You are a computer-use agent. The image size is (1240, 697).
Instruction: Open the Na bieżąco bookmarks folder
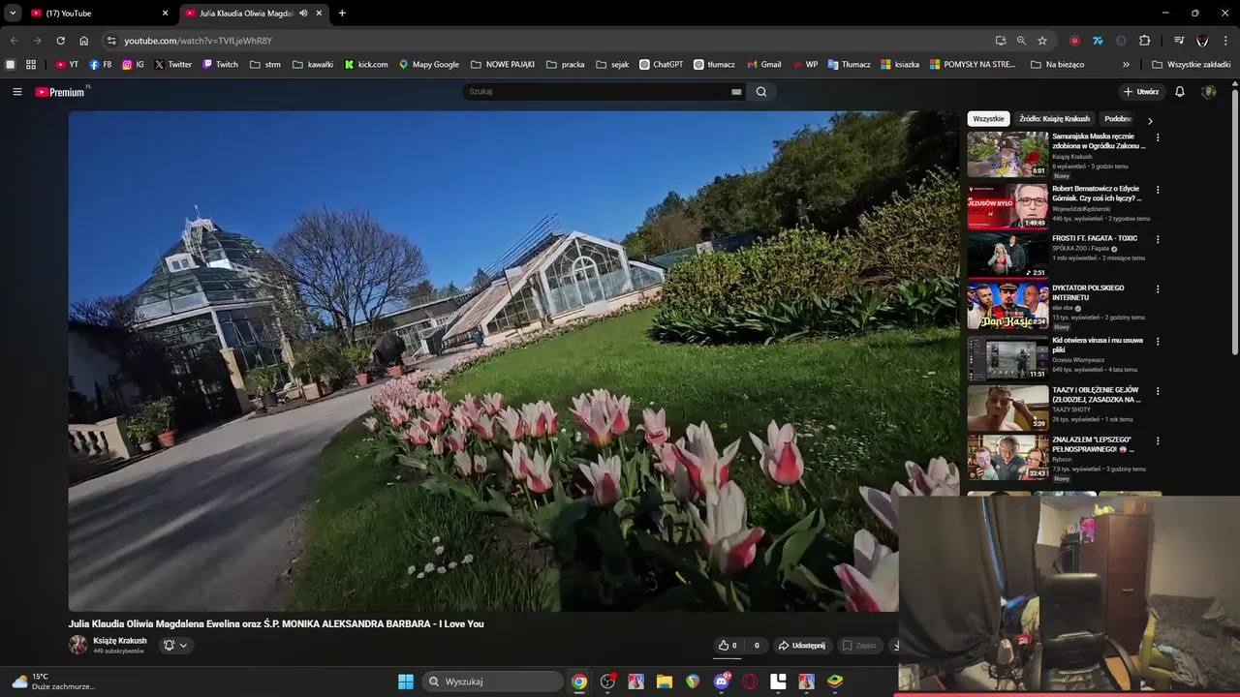coord(1058,65)
